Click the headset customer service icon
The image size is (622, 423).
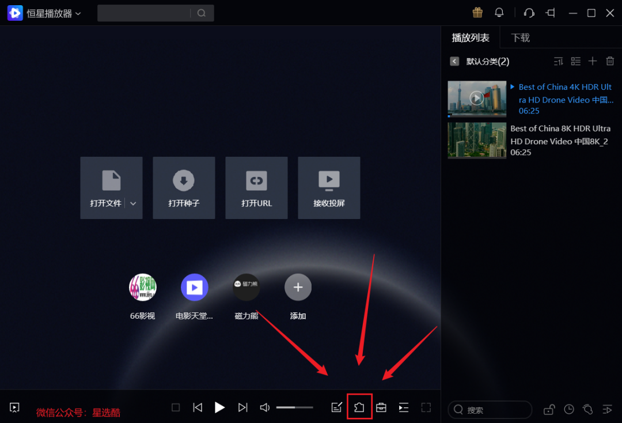pos(528,12)
